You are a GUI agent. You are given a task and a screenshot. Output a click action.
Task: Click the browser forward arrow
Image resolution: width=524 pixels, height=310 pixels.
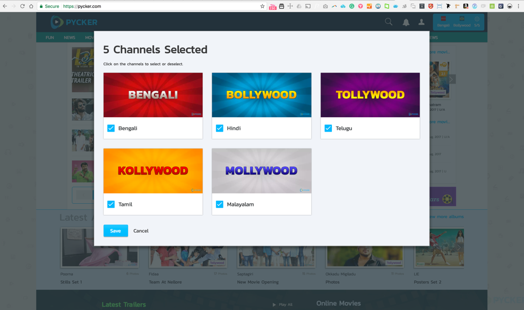pyautogui.click(x=14, y=6)
